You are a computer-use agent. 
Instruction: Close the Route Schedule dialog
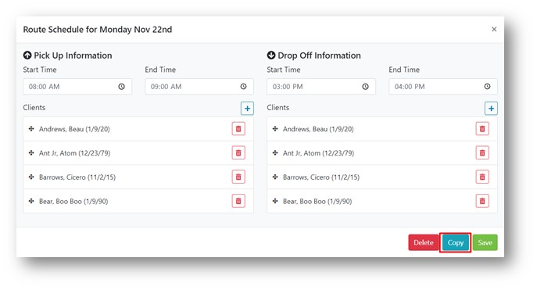pyautogui.click(x=494, y=29)
